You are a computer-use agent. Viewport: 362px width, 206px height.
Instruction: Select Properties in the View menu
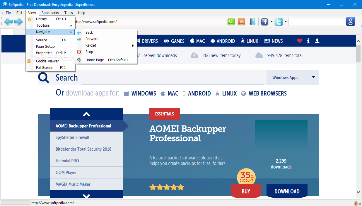pos(50,53)
